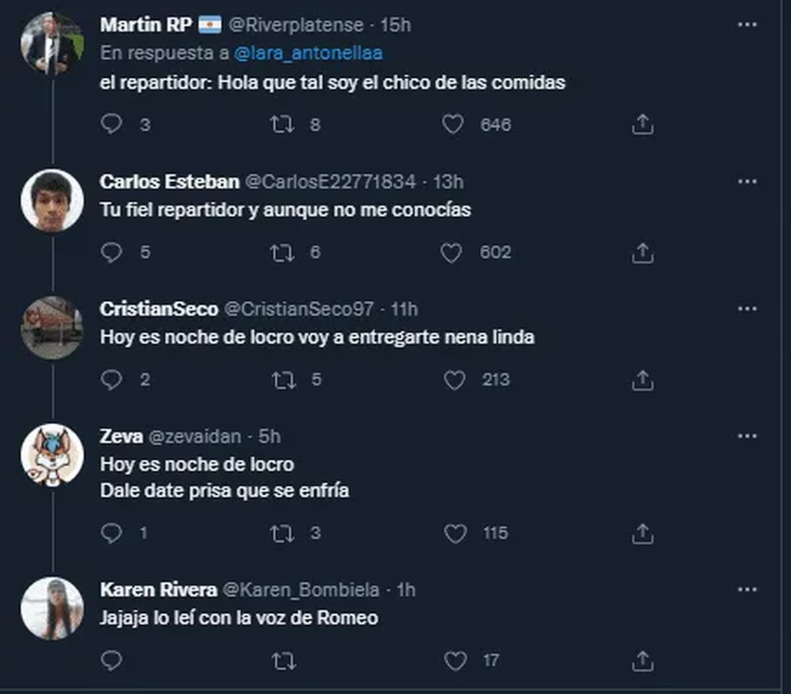
Task: Open Carlos Esteban's profile picture
Action: coord(52,201)
